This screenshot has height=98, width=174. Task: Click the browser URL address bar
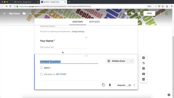tap(82, 6)
